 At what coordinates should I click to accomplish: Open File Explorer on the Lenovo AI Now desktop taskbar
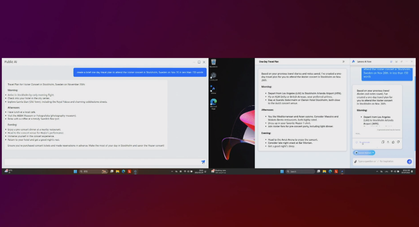324,172
